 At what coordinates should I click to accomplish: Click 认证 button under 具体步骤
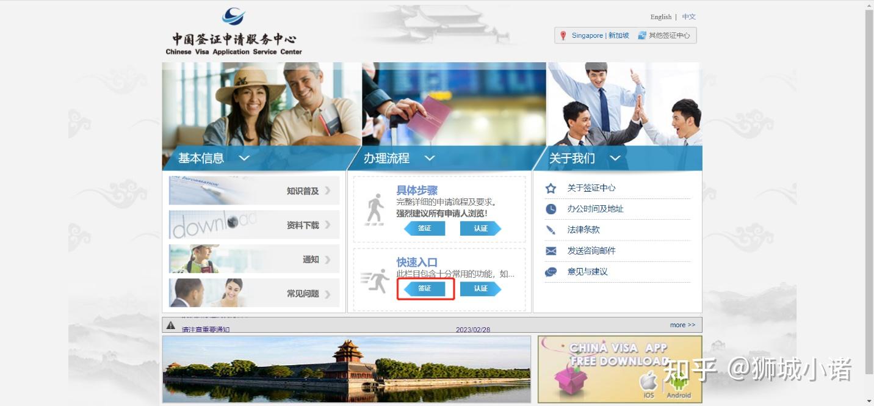click(481, 228)
